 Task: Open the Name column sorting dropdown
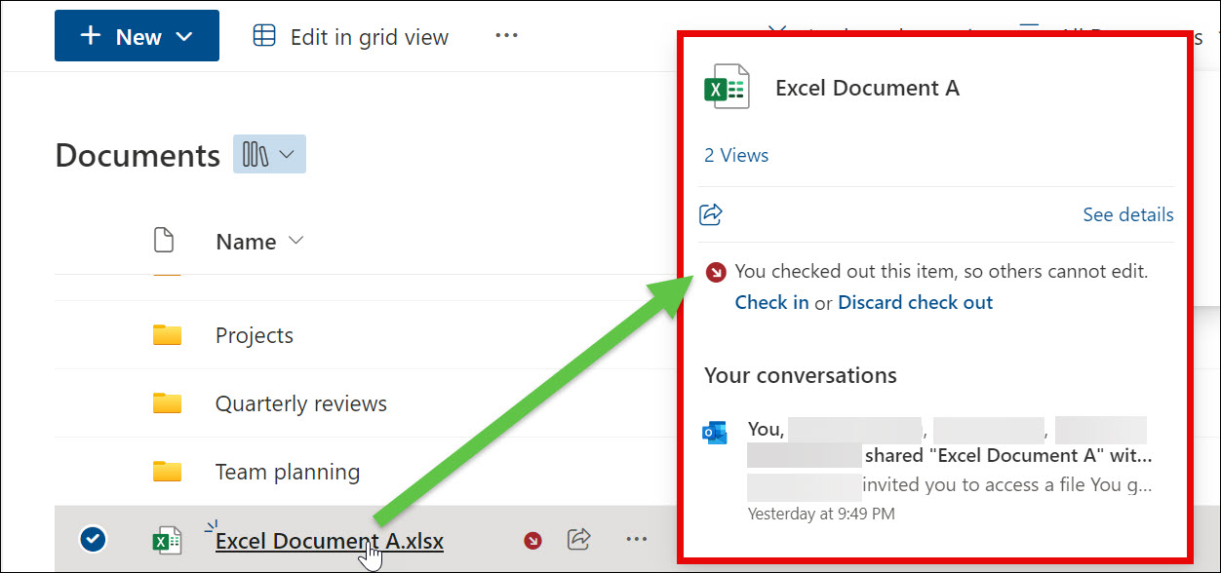coord(296,241)
